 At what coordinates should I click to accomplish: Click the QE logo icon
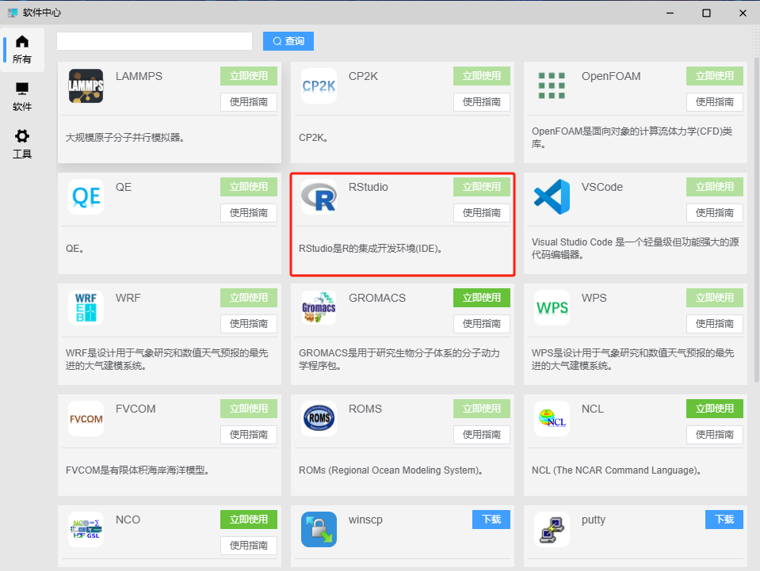(86, 197)
